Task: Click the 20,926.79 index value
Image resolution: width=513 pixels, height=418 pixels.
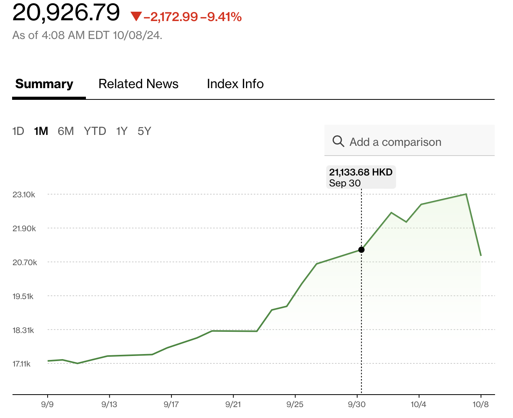Action: 66,12
